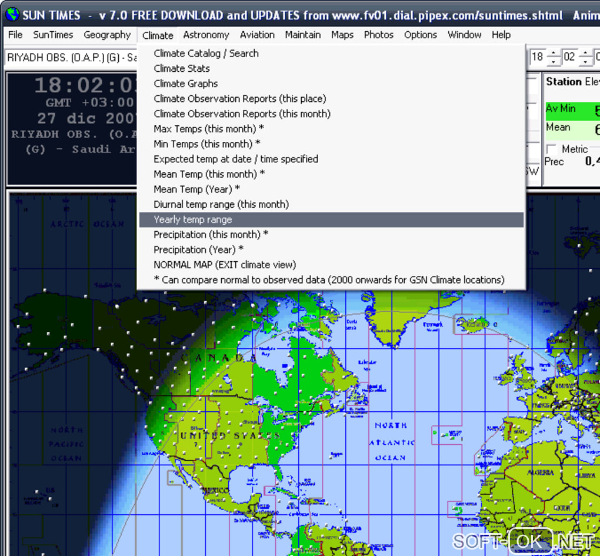Image resolution: width=600 pixels, height=556 pixels.
Task: Open the Help menu
Action: click(501, 35)
